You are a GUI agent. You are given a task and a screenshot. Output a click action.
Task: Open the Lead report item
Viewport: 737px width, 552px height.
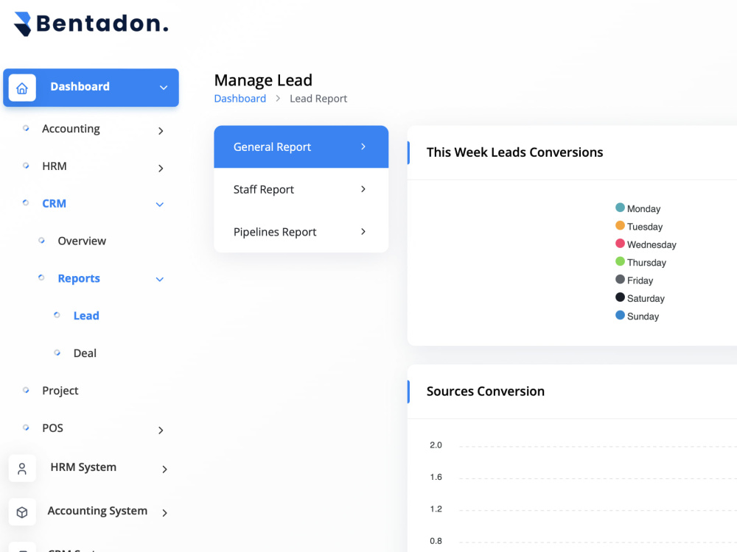click(86, 316)
